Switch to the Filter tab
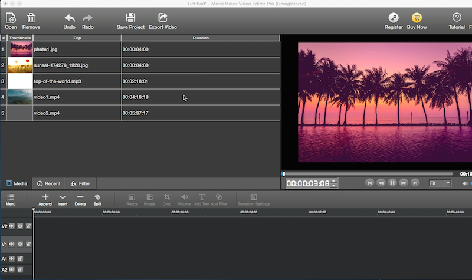Screen dimensions: 472x280 pyautogui.click(x=81, y=183)
